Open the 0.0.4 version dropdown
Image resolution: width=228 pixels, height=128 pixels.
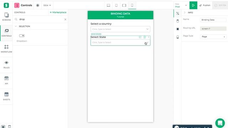tap(47, 5)
